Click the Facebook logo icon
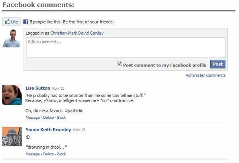Screen dimensions: 239x163 tap(25, 22)
